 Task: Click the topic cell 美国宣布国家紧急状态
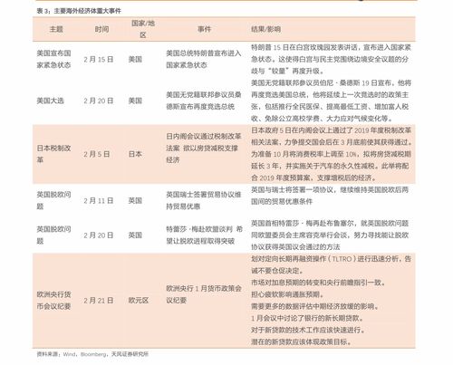53,59
